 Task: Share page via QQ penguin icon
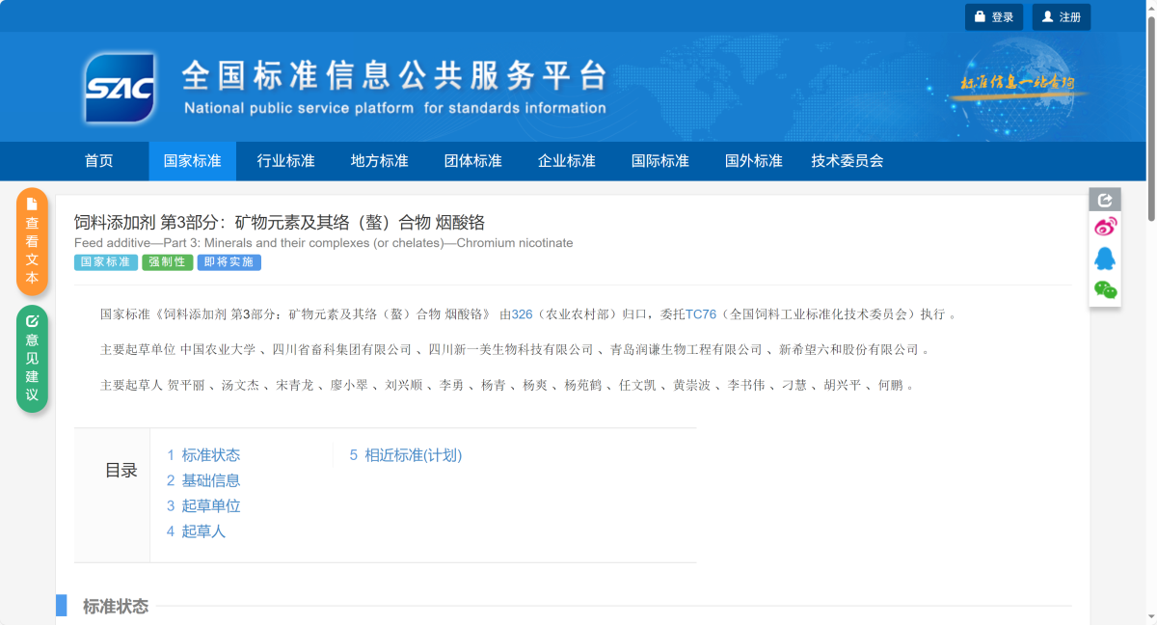click(x=1105, y=258)
